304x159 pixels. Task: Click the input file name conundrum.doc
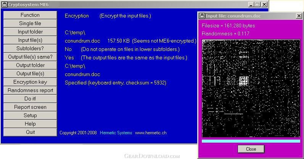[x=82, y=41]
